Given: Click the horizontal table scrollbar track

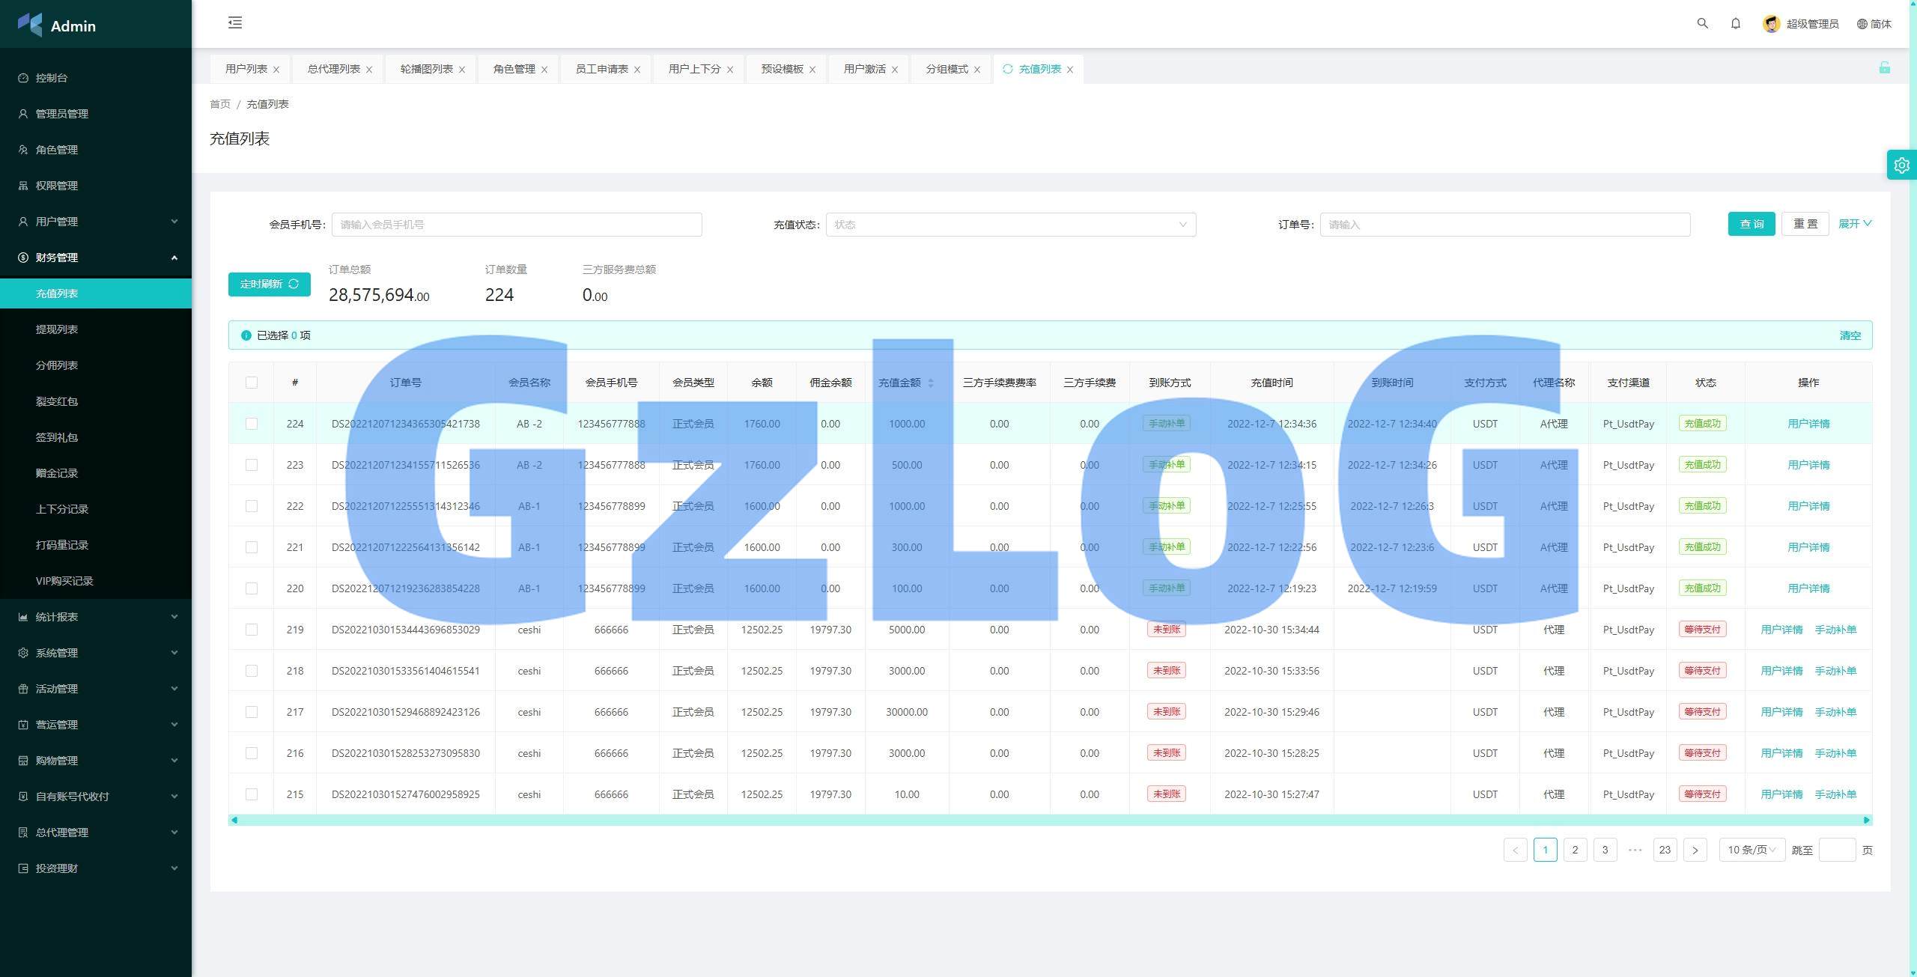Looking at the screenshot, I should pos(1048,820).
